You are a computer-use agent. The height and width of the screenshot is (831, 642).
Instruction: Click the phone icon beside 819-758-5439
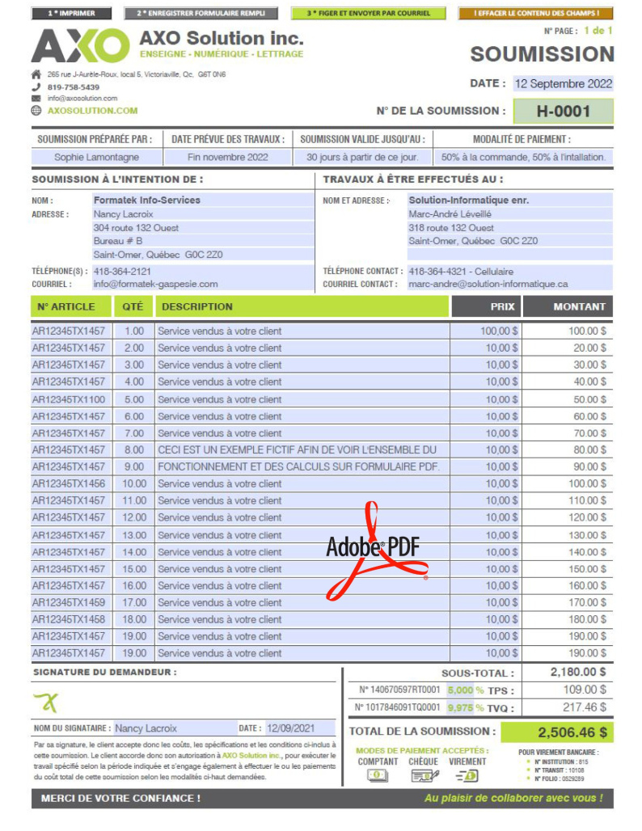coord(36,86)
